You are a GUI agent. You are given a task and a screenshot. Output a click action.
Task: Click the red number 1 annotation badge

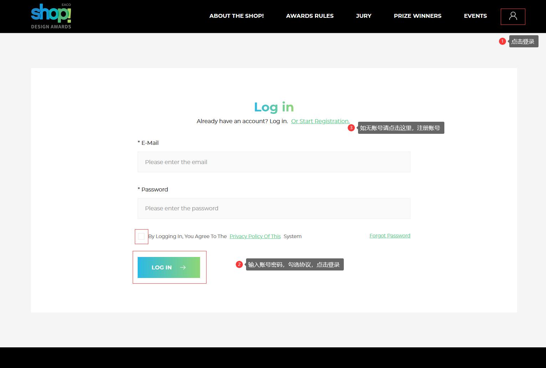coord(502,41)
